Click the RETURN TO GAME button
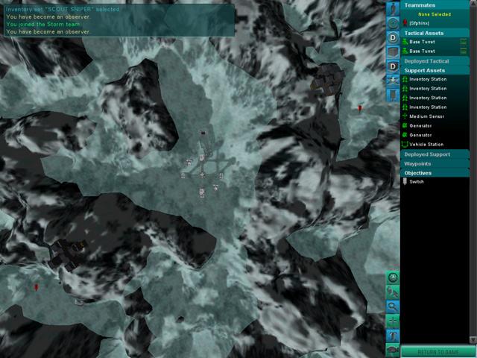 (x=438, y=351)
